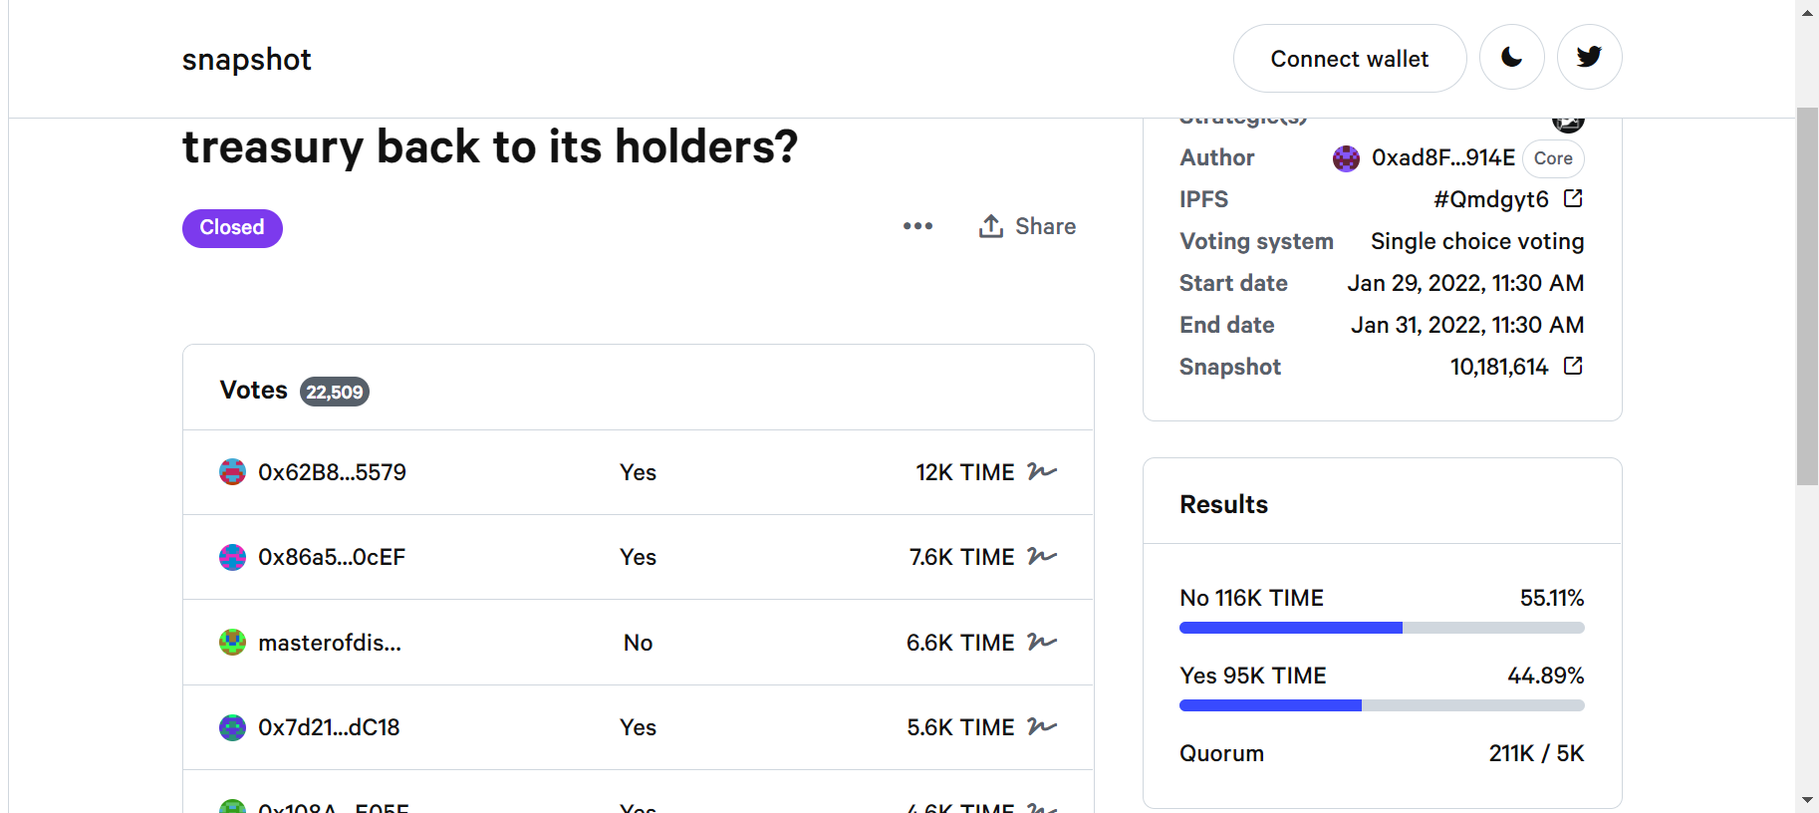View receipt icon for 0x7d21...dC18 vote

click(x=1042, y=726)
